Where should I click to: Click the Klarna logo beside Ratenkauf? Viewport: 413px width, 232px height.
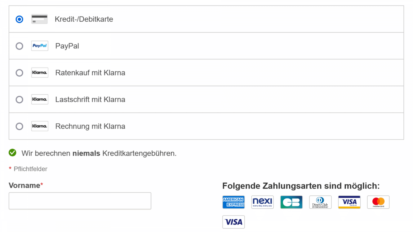tap(39, 73)
